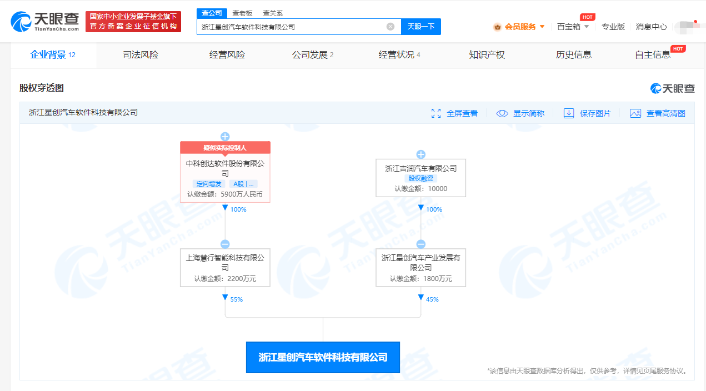706x391 pixels.
Task: Click the 认缴金额:5900万人民币 text
Action: pyautogui.click(x=225, y=195)
